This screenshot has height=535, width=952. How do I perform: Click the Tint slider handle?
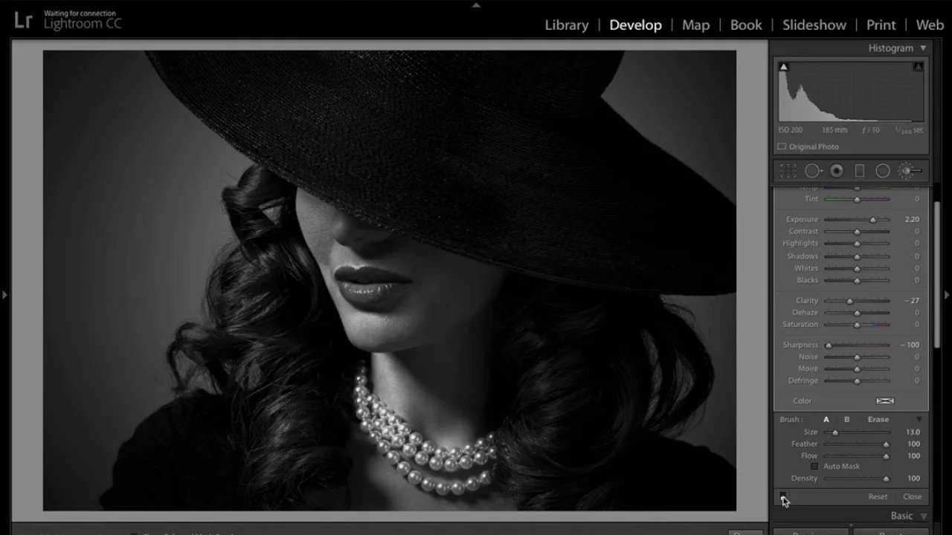tap(857, 199)
